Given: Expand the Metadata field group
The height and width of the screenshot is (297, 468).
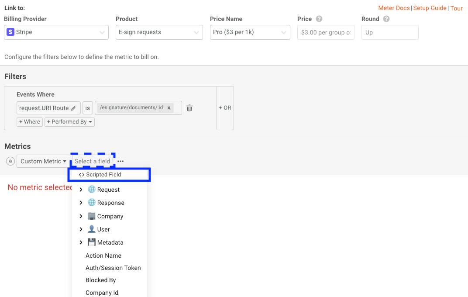Looking at the screenshot, I should coord(81,242).
